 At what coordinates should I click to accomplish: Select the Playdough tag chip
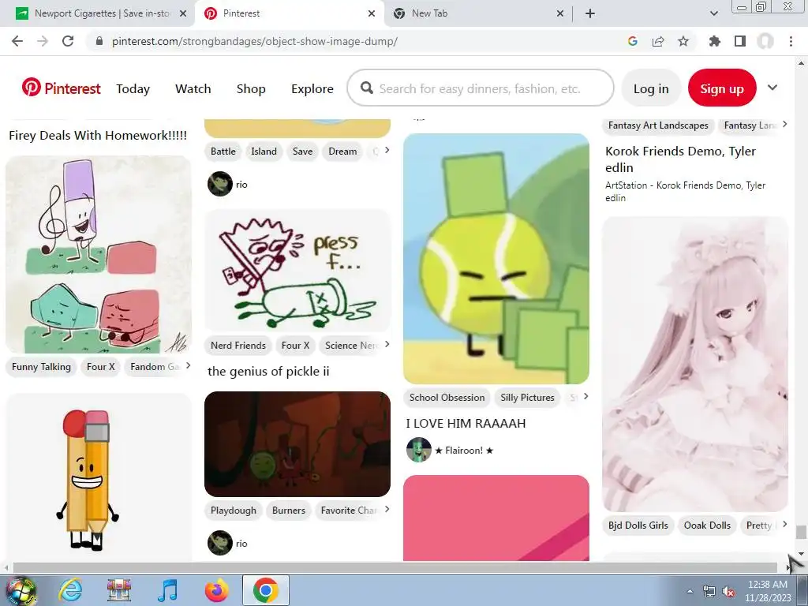234,511
